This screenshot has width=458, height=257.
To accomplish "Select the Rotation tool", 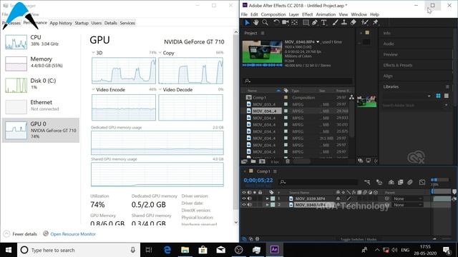I will [276, 22].
